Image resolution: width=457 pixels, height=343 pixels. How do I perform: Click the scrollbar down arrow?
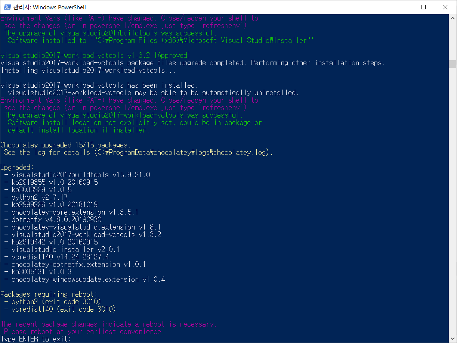click(453, 339)
